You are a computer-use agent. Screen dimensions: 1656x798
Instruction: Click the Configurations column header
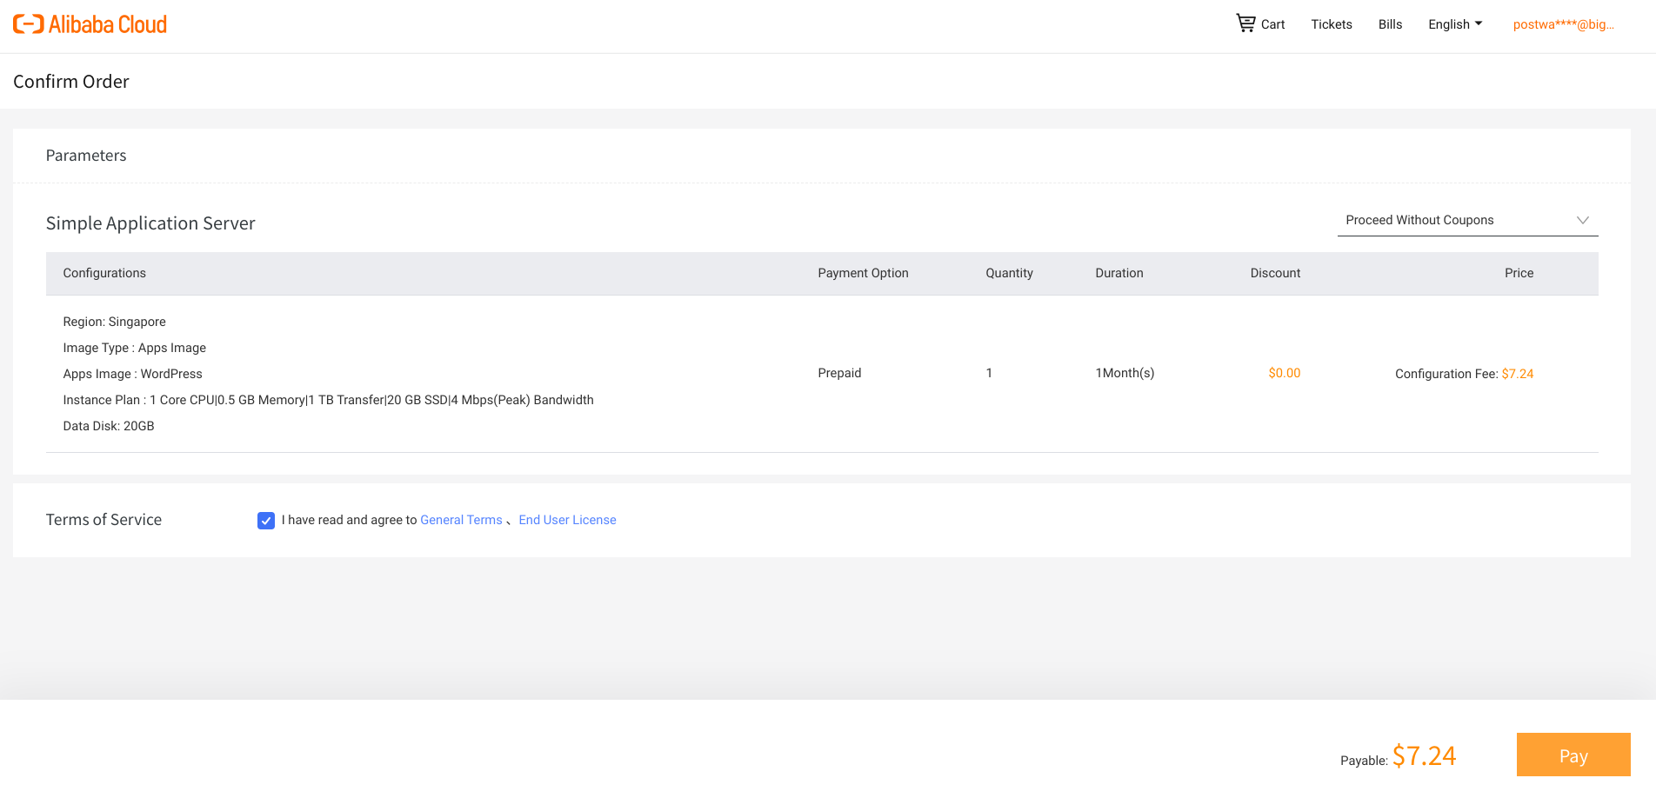[104, 273]
